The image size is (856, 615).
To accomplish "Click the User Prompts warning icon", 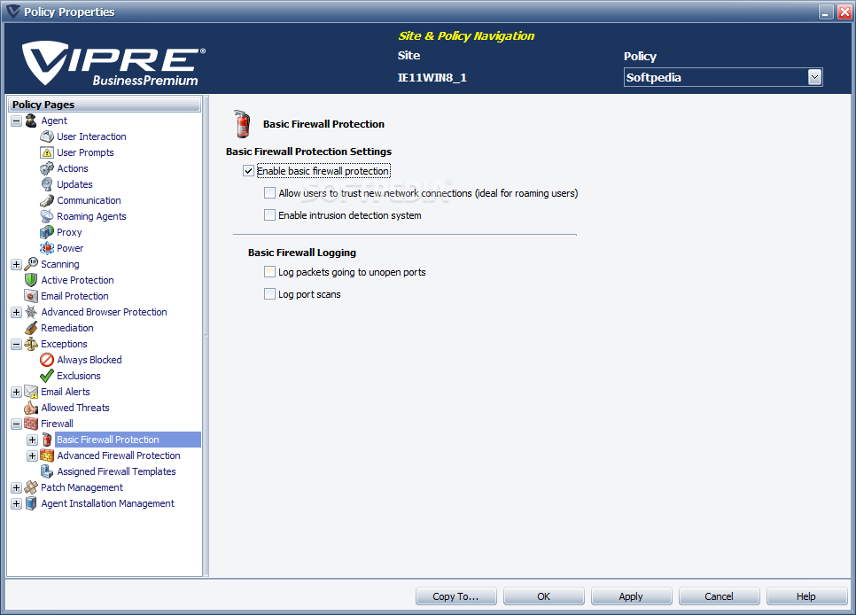I will click(x=47, y=152).
